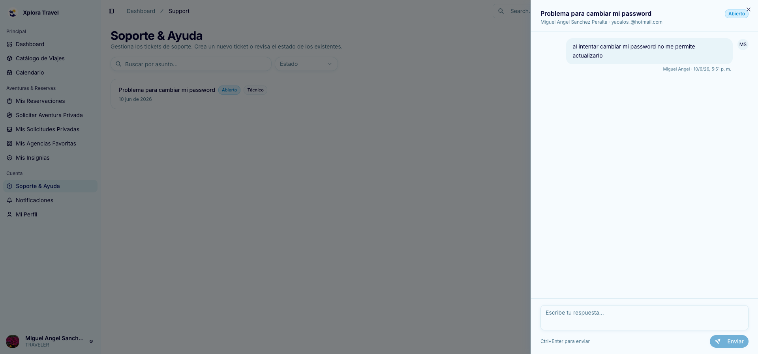758x354 pixels.
Task: Close the ticket detail panel
Action: click(748, 9)
